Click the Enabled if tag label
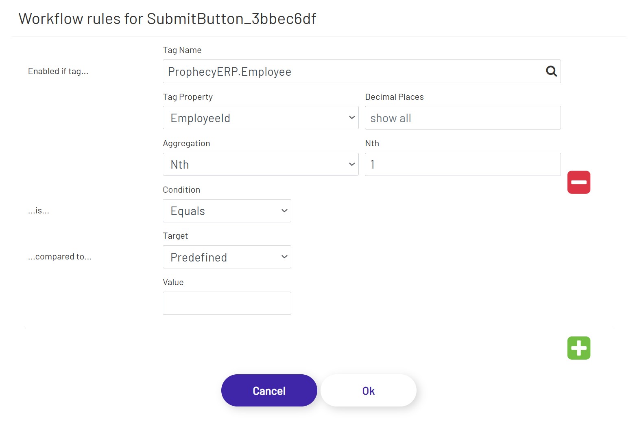The image size is (635, 424). tap(58, 71)
